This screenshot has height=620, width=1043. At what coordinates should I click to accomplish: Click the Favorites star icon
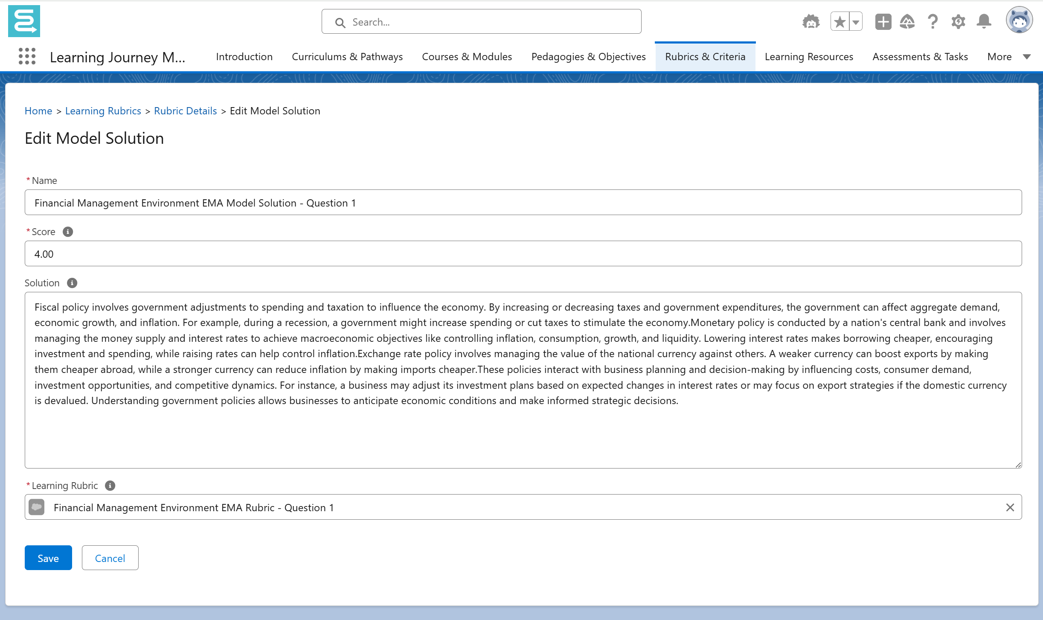click(840, 21)
